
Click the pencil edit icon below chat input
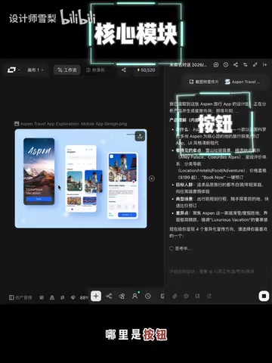point(209,296)
